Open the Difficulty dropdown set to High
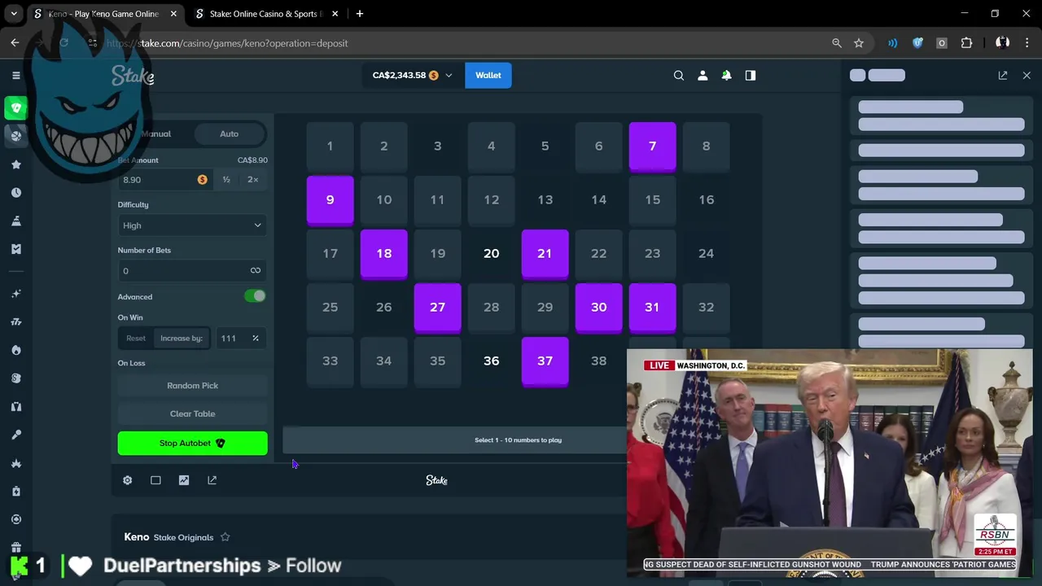Viewport: 1042px width, 586px height. pyautogui.click(x=192, y=225)
